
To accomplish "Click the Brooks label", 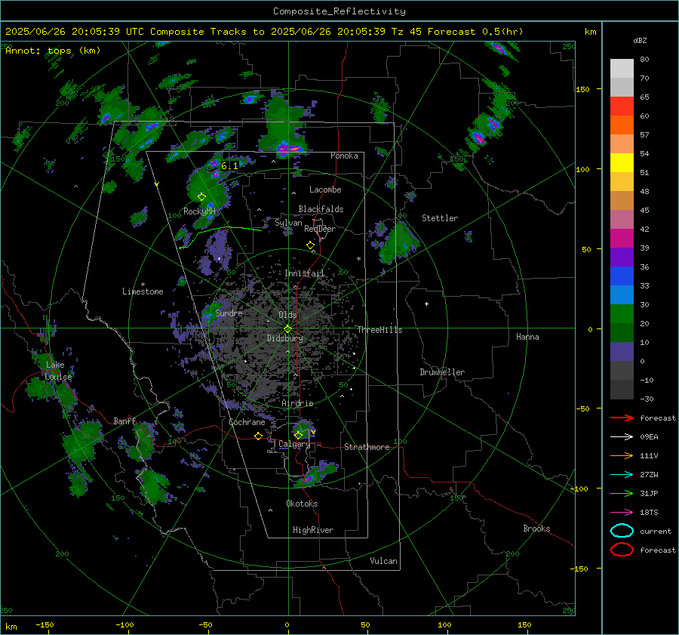I will click(536, 529).
